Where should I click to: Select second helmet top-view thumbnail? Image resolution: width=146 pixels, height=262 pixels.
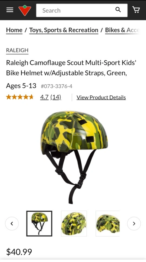pyautogui.click(x=74, y=223)
